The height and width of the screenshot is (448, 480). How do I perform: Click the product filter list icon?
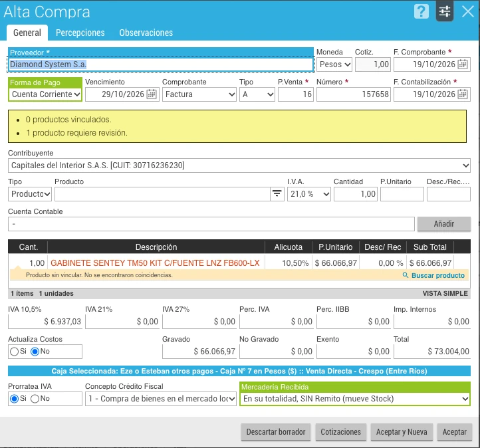click(x=277, y=193)
